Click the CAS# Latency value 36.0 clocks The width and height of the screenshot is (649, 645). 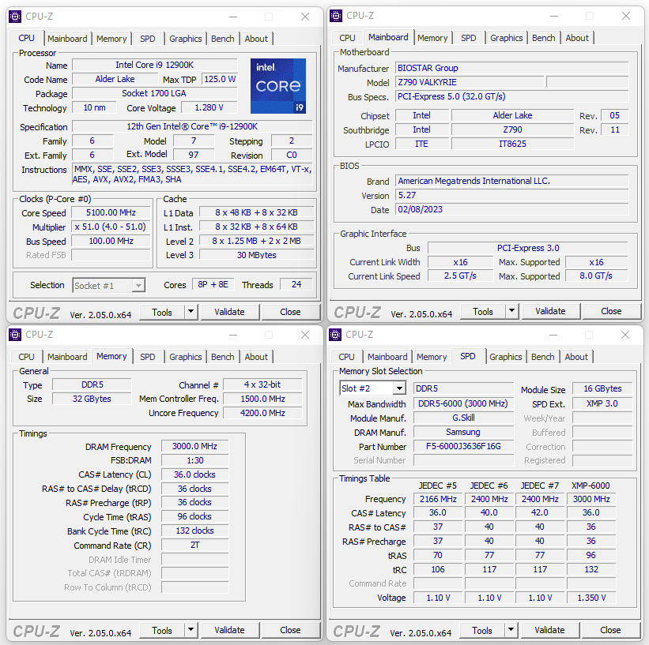click(195, 474)
